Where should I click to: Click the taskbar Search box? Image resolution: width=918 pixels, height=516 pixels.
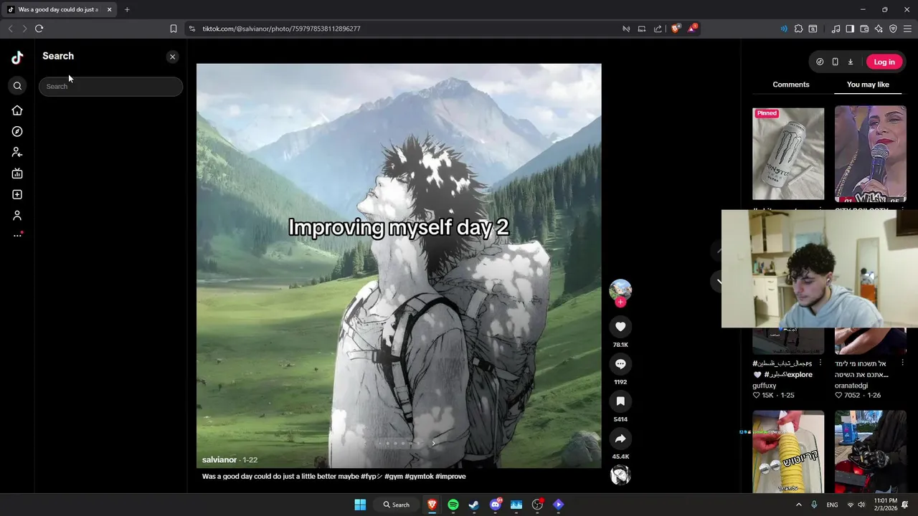396,505
